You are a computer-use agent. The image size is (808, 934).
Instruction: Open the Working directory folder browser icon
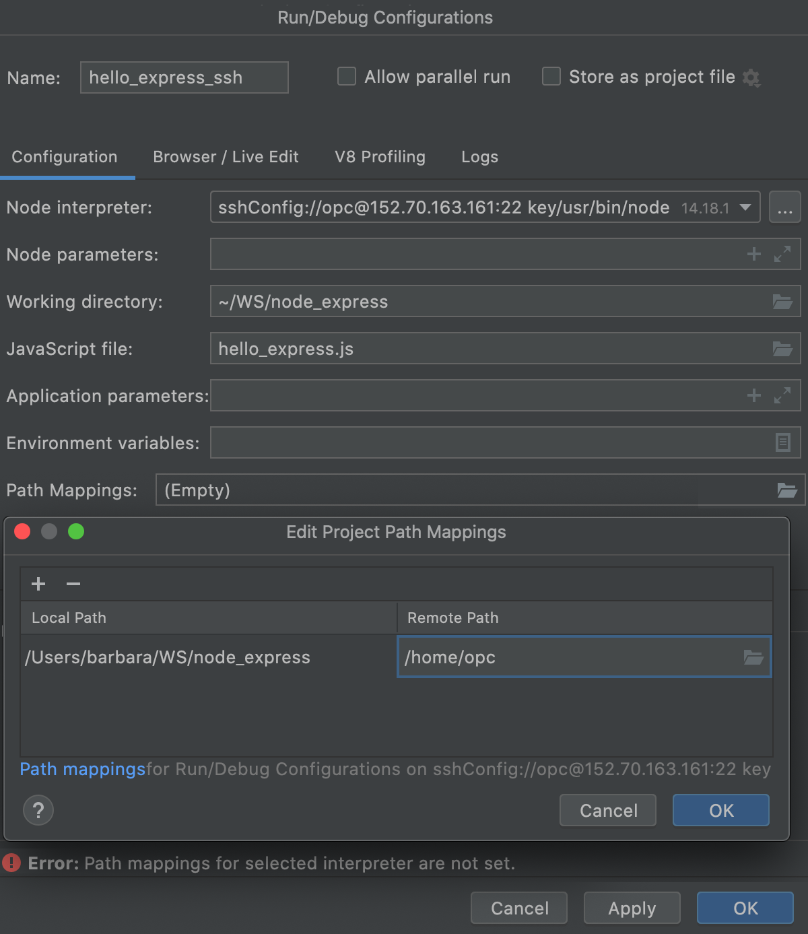coord(782,302)
